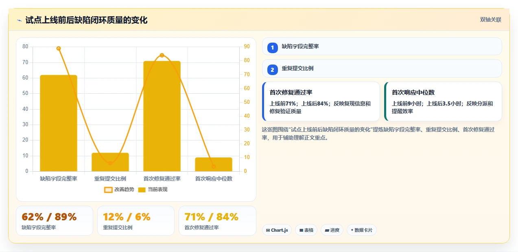518x252 pixels.
Task: Click the 重复提交比例 bar in chart
Action: coord(110,162)
